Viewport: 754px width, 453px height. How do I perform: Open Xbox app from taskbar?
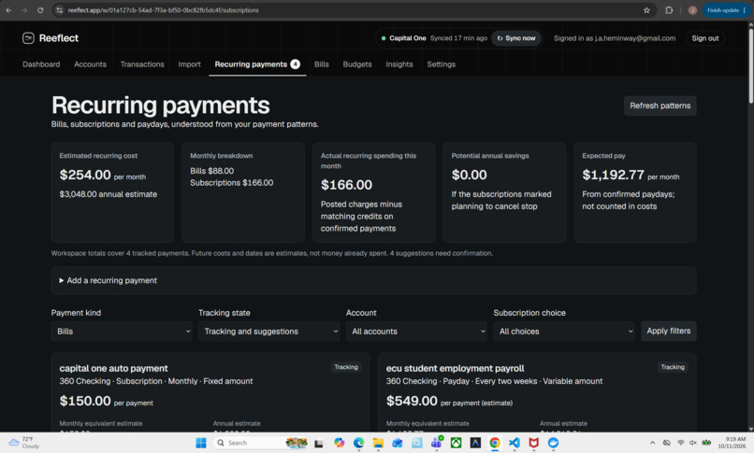click(456, 443)
